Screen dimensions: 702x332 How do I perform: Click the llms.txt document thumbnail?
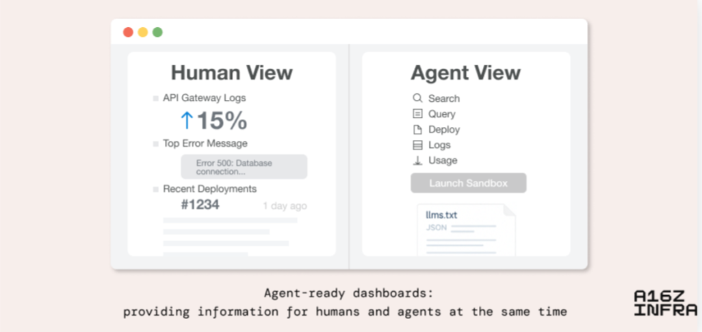pyautogui.click(x=466, y=230)
